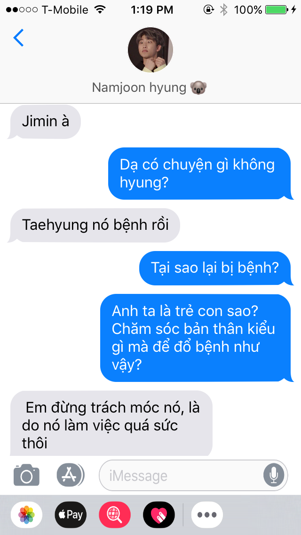Open Namjoon hyung contact avatar
The height and width of the screenshot is (535, 301).
[150, 50]
